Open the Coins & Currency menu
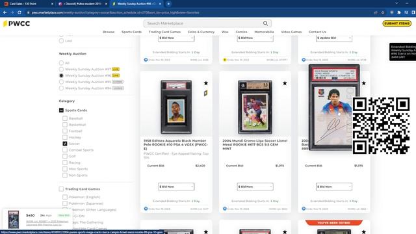This screenshot has height=234, width=416. [x=201, y=32]
